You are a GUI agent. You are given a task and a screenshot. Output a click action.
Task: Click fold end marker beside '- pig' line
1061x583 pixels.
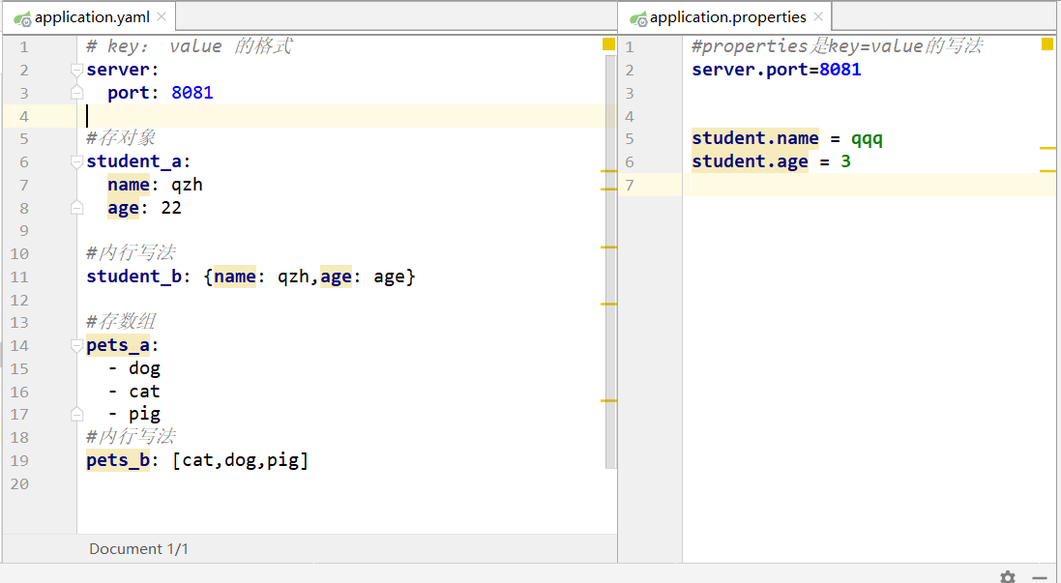tap(77, 414)
